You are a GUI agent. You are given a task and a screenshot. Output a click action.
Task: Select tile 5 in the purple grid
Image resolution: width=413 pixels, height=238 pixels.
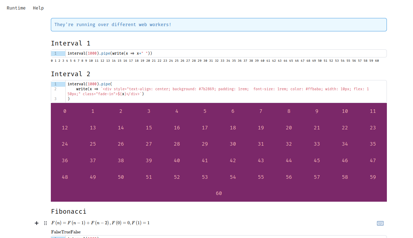(205, 111)
